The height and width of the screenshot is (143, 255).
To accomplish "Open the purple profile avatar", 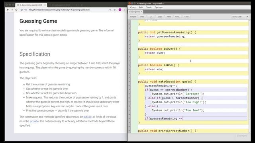I will pyautogui.click(x=120, y=10).
